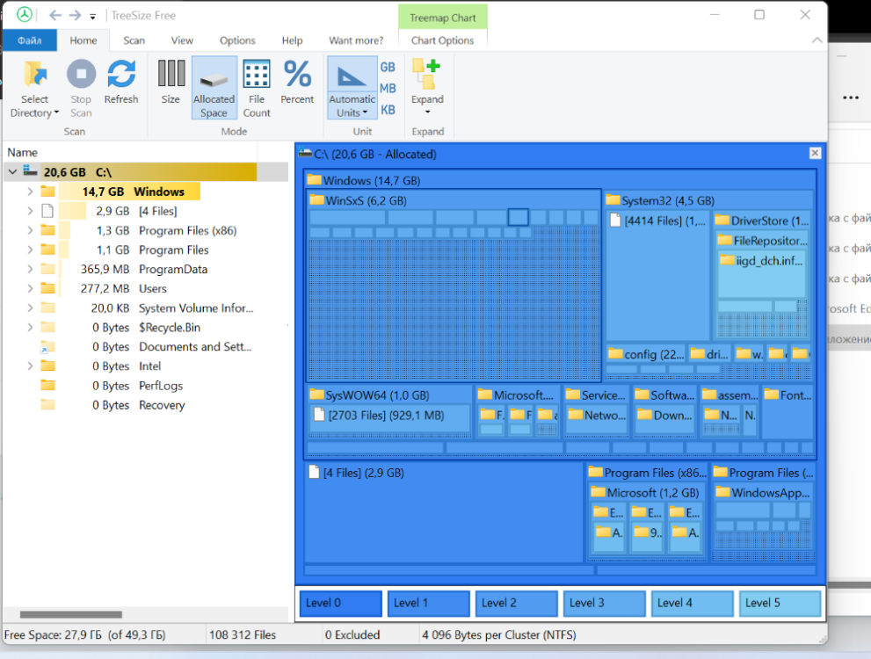The height and width of the screenshot is (659, 871).
Task: Toggle Allocated Space mode
Action: click(x=214, y=88)
